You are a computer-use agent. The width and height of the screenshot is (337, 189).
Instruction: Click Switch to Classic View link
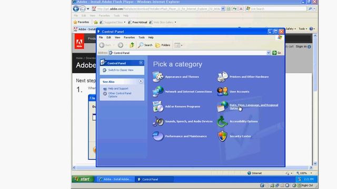pos(121,70)
